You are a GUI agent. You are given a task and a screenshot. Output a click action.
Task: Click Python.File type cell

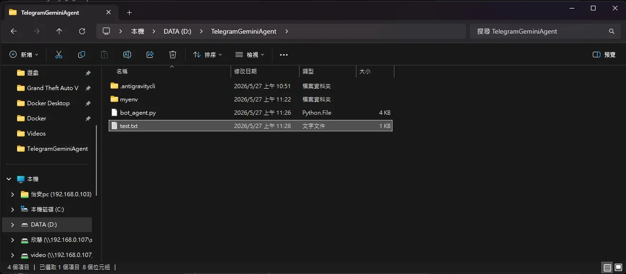pos(317,113)
